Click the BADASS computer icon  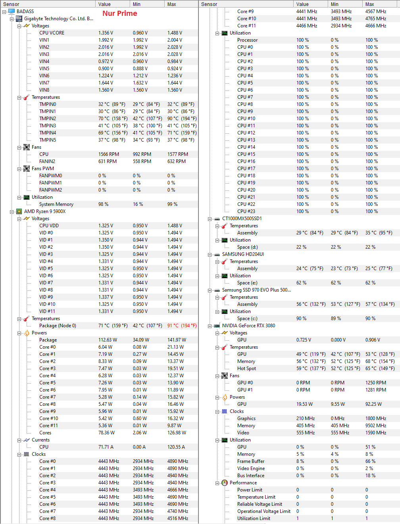pyautogui.click(x=12, y=12)
